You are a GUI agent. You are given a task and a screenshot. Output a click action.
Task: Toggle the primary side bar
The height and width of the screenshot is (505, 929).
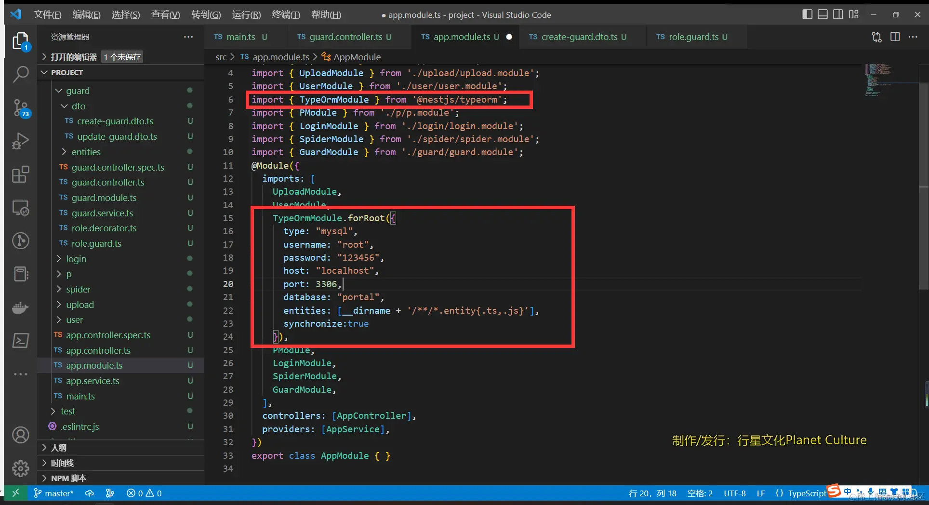pos(808,14)
